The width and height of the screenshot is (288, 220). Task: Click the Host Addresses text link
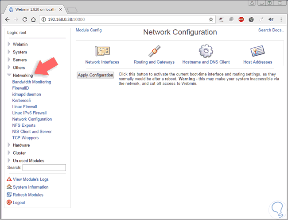[258, 62]
